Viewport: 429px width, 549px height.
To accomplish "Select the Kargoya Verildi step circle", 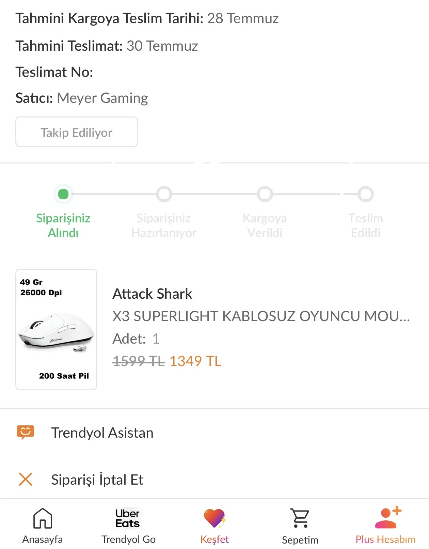I will (265, 194).
